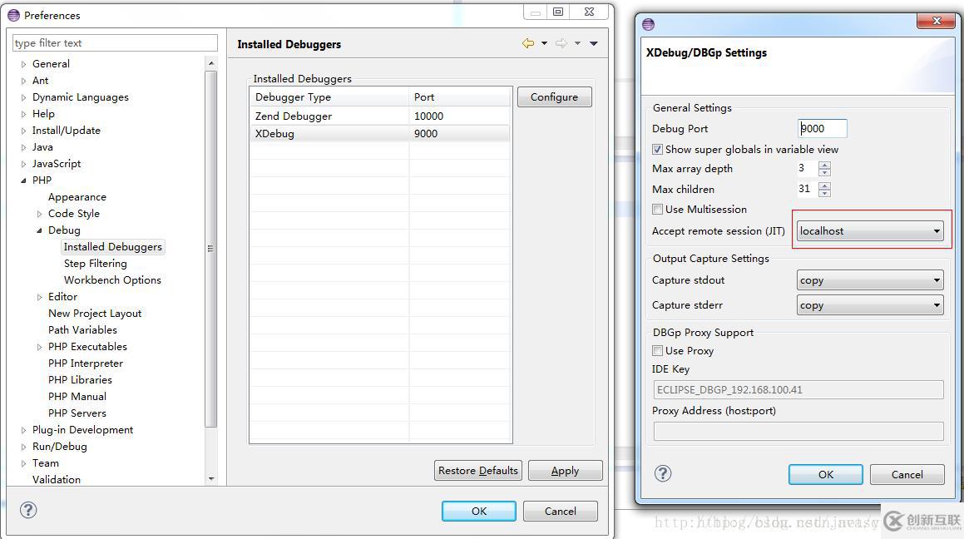Expand the Plug-in Development node

coord(23,429)
